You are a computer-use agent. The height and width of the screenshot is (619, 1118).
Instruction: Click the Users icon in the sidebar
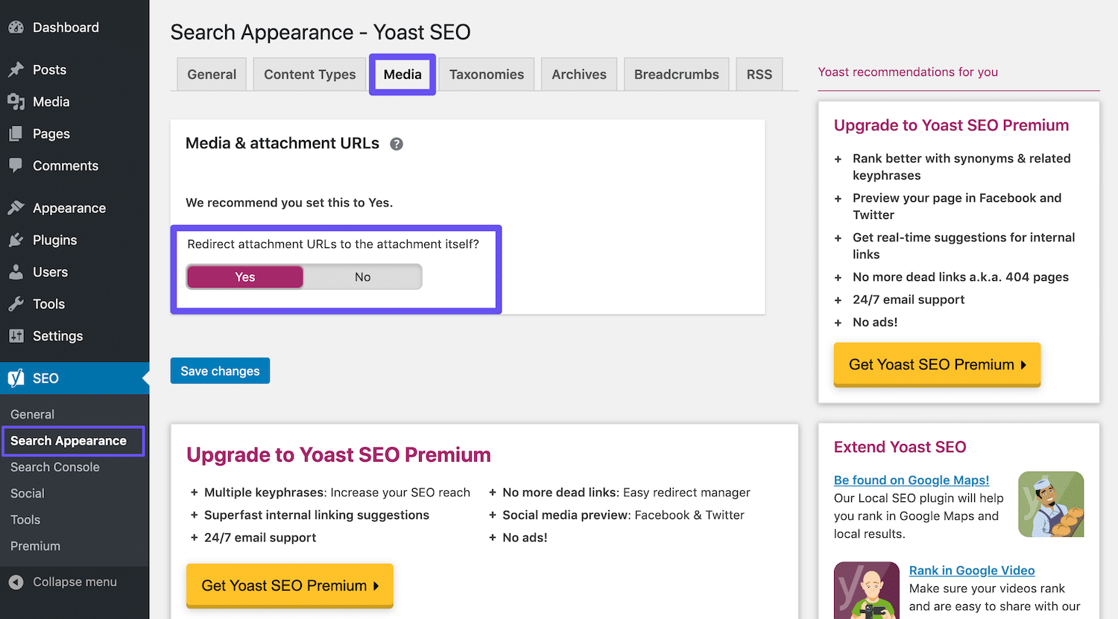pos(16,272)
